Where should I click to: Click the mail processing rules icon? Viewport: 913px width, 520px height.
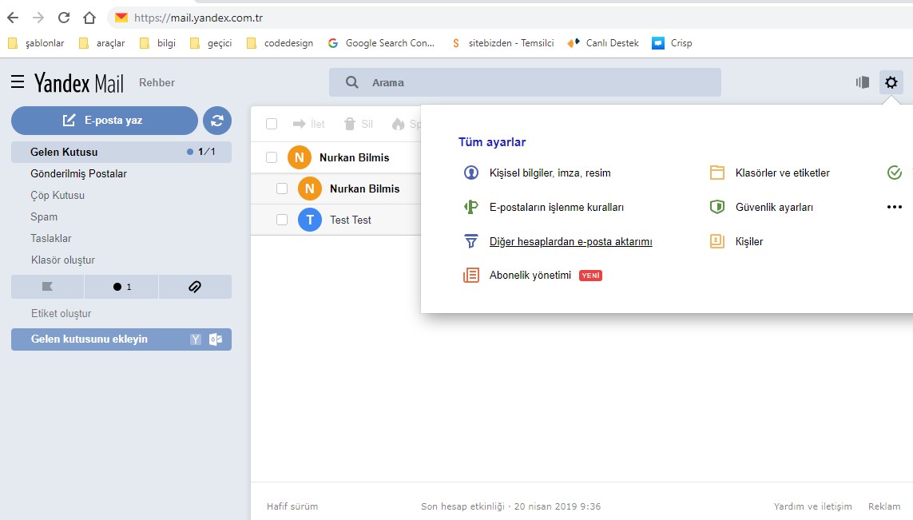(471, 207)
